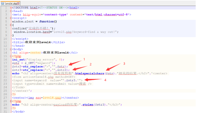Click the form action=level4.php line

pos(44,77)
